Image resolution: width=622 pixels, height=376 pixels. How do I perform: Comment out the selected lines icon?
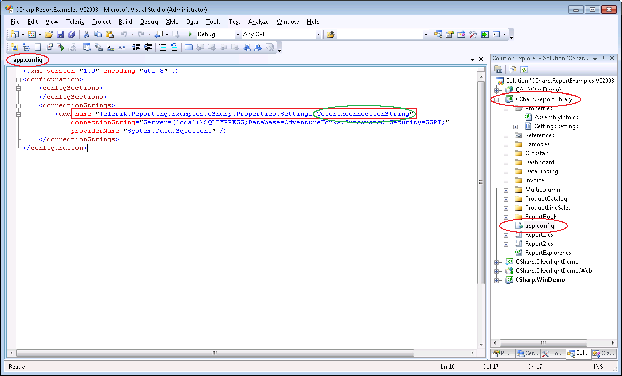[x=163, y=47]
